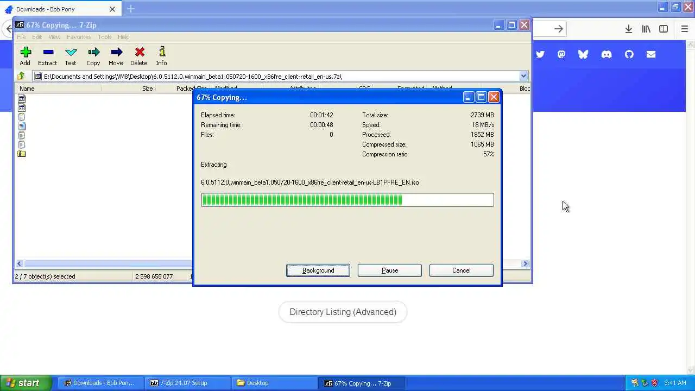Viewport: 695px width, 391px height.
Task: Pause the extraction
Action: point(390,270)
